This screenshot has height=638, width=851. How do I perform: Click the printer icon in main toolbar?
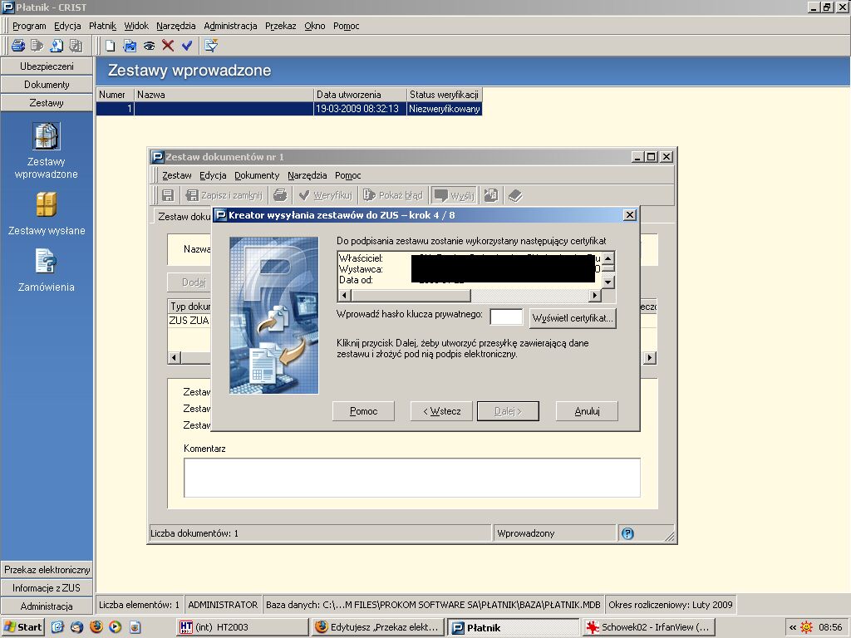click(x=18, y=46)
